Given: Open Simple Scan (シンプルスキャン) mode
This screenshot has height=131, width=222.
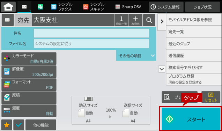Looking at the screenshot, I should pyautogui.click(x=94, y=7).
